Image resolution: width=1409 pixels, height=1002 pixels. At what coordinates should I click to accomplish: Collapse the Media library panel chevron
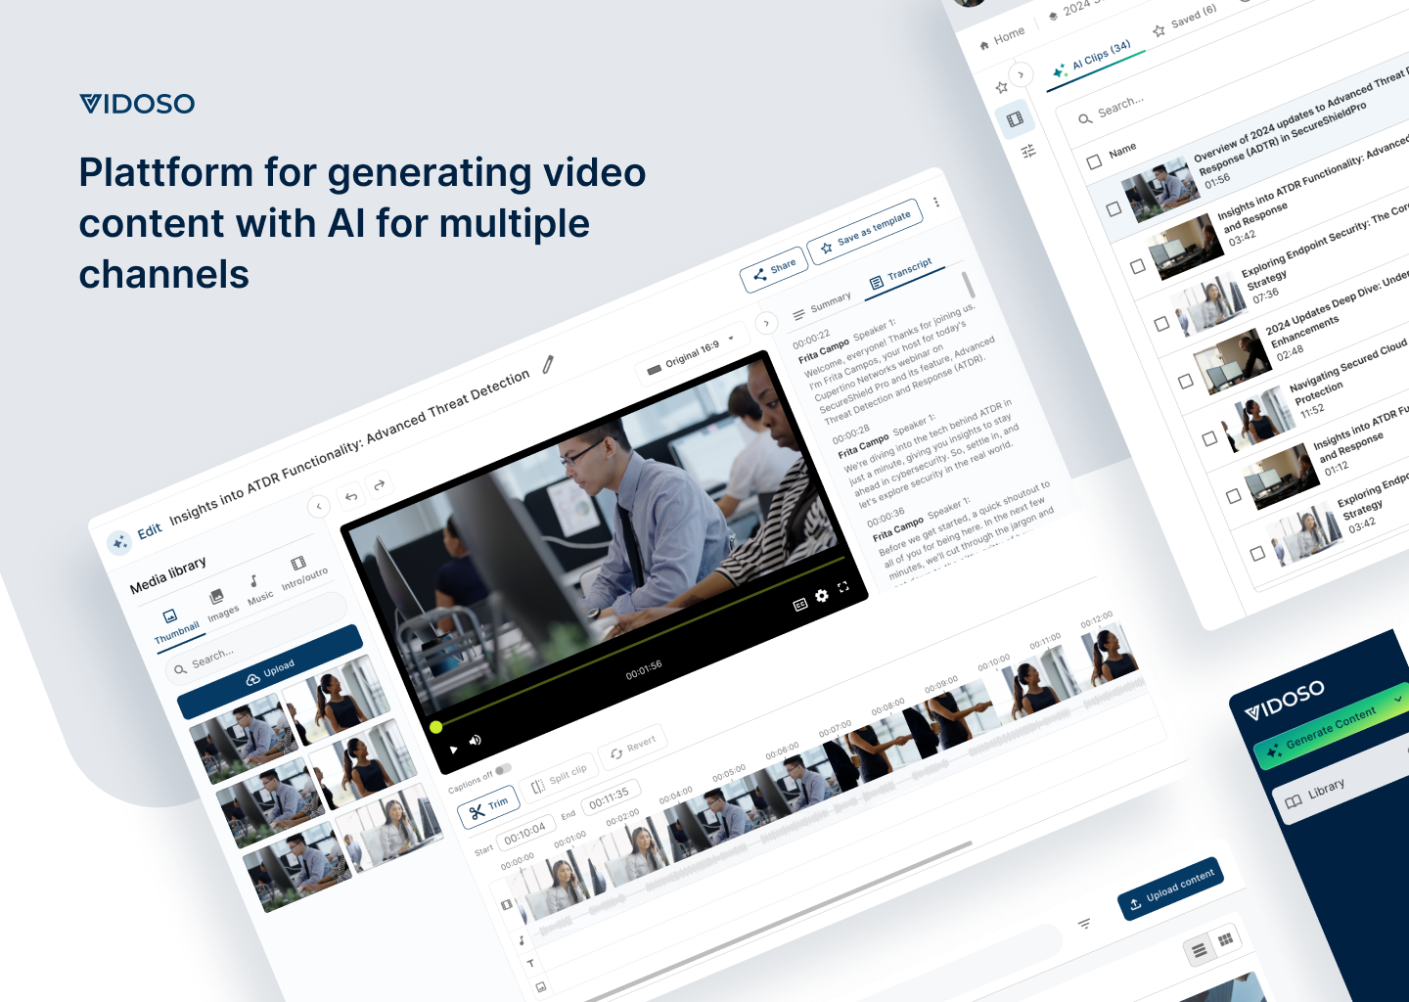pyautogui.click(x=319, y=506)
